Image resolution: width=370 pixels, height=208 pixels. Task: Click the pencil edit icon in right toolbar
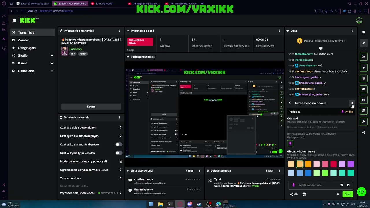pyautogui.click(x=364, y=43)
